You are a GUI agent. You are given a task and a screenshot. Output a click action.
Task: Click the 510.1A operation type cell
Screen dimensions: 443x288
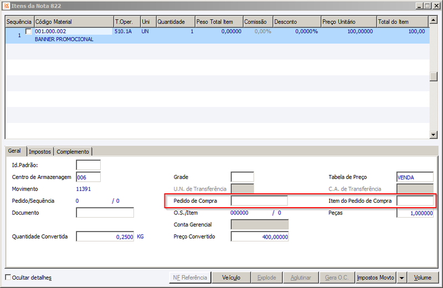123,32
